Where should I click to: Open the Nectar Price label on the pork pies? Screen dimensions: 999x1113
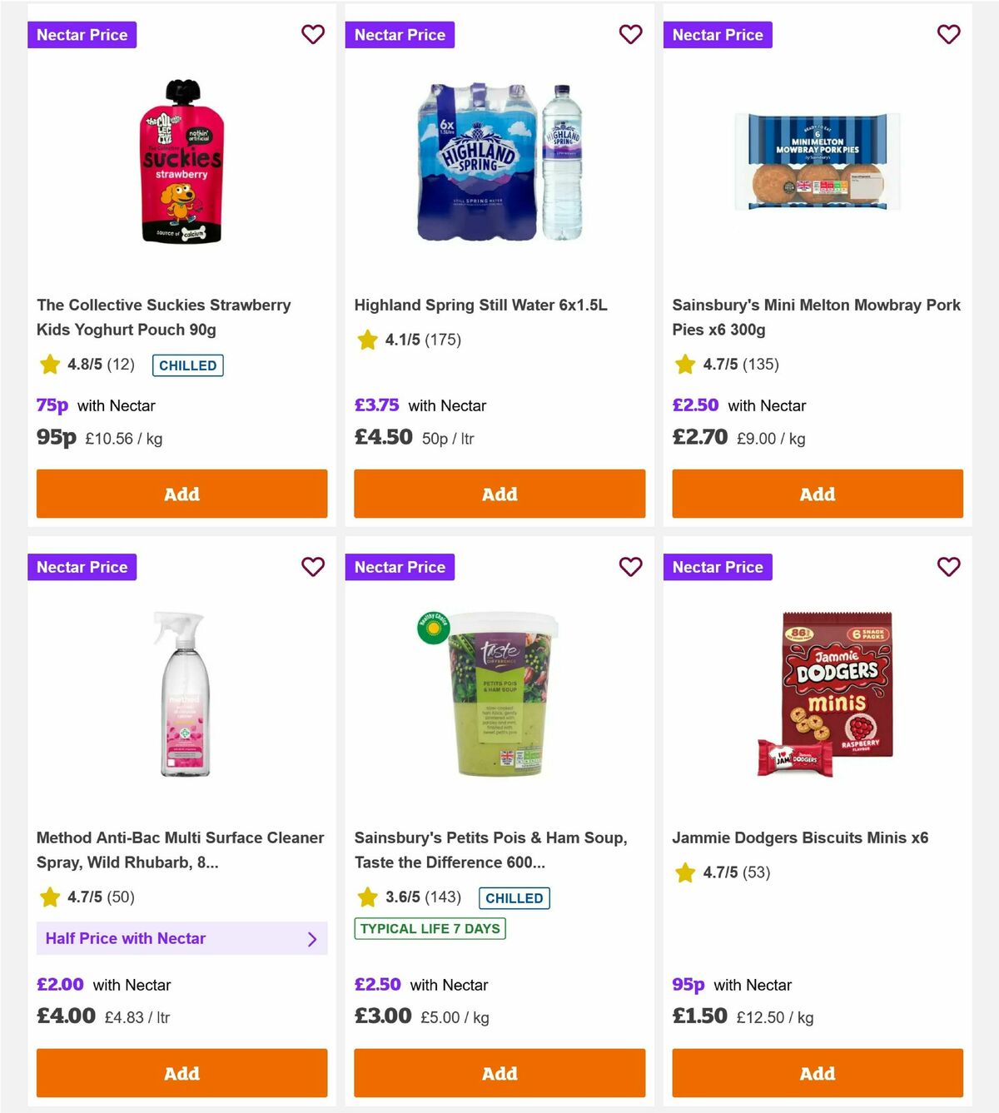coord(718,34)
